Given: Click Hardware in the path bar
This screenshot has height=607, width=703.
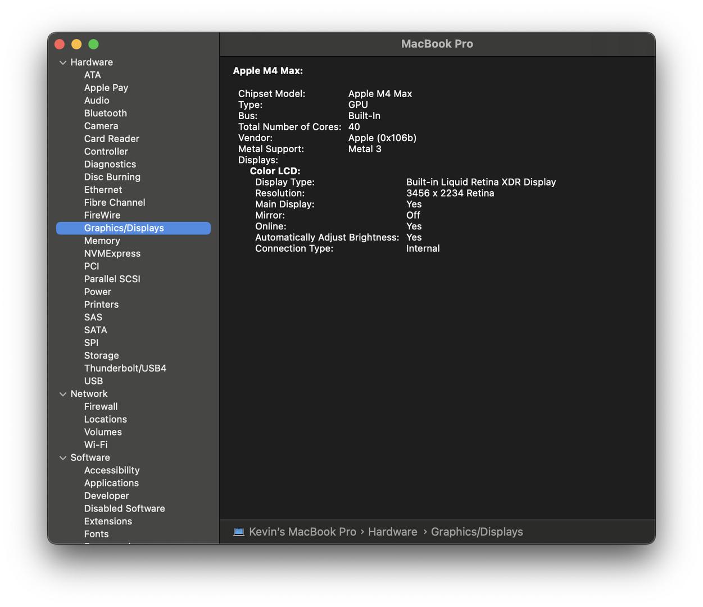Looking at the screenshot, I should (x=392, y=532).
